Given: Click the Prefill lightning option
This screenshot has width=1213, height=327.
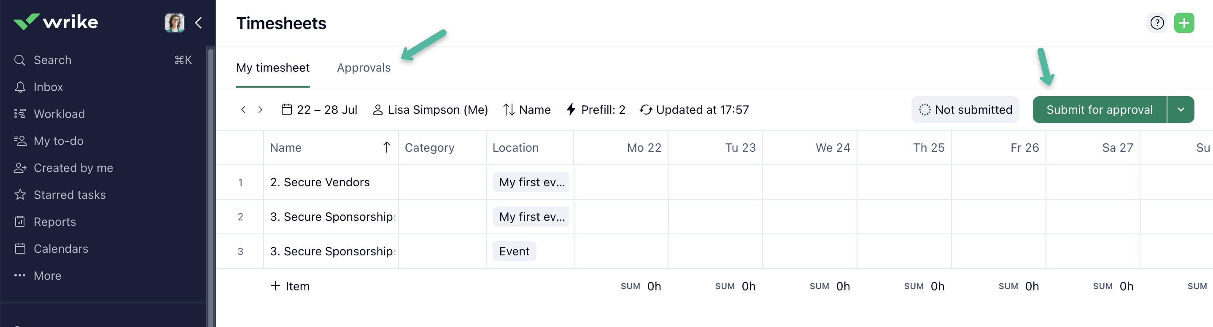Looking at the screenshot, I should pos(596,110).
